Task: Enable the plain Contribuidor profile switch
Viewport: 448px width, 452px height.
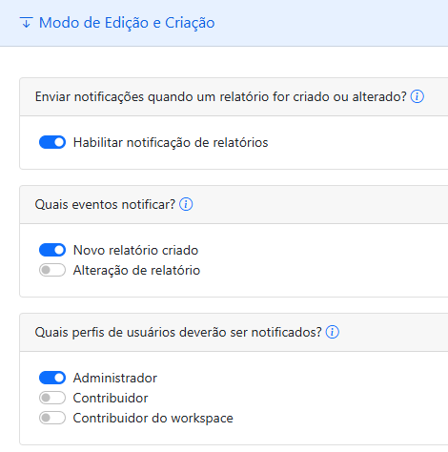Action: coord(52,398)
